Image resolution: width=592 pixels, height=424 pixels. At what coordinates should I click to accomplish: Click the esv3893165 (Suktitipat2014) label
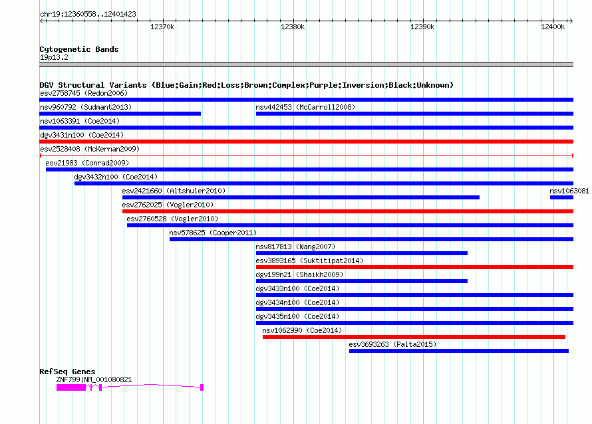[309, 261]
